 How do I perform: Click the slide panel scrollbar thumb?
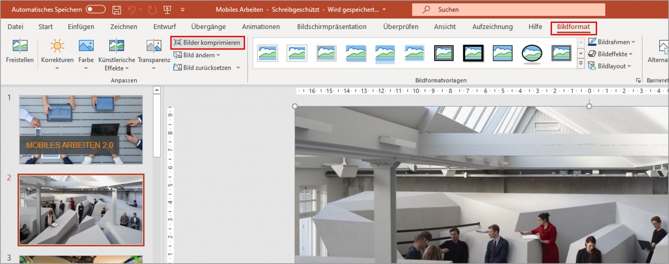coord(157,126)
